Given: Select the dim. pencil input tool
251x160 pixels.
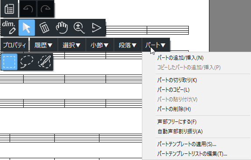Looking at the screenshot, I should 9,28.
